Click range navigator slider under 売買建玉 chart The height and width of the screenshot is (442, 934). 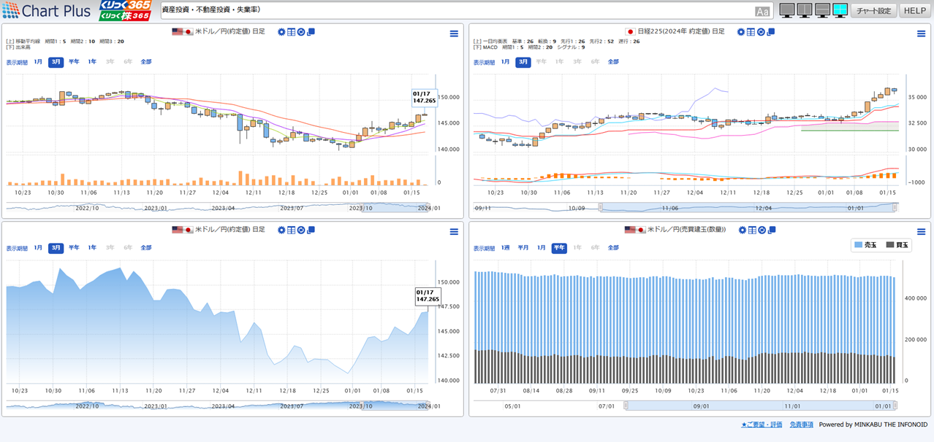click(761, 406)
